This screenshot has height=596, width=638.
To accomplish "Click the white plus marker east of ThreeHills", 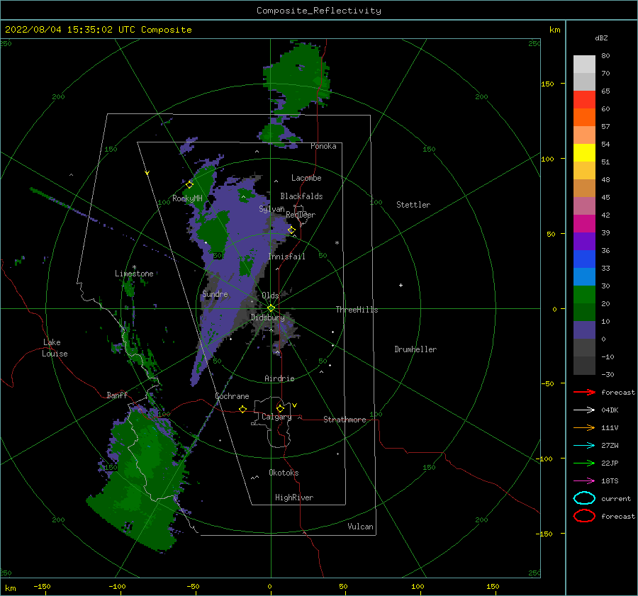I will [401, 285].
